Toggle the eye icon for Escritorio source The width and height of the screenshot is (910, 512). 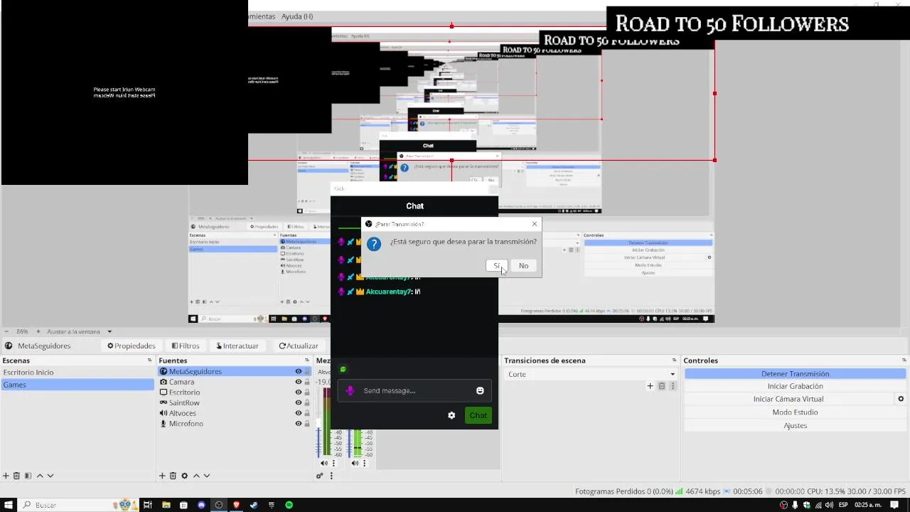pyautogui.click(x=299, y=392)
